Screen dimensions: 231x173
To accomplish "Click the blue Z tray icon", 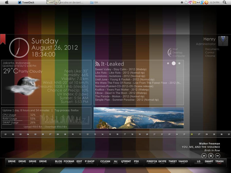I will tap(202, 2).
